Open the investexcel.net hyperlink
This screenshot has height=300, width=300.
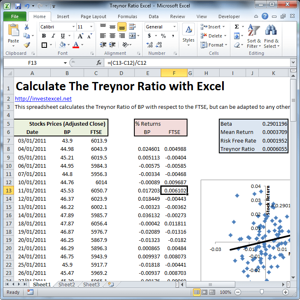click(43, 98)
